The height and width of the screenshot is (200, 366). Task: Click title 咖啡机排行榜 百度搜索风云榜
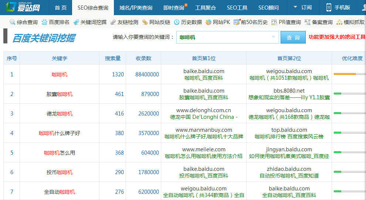coord(289,137)
